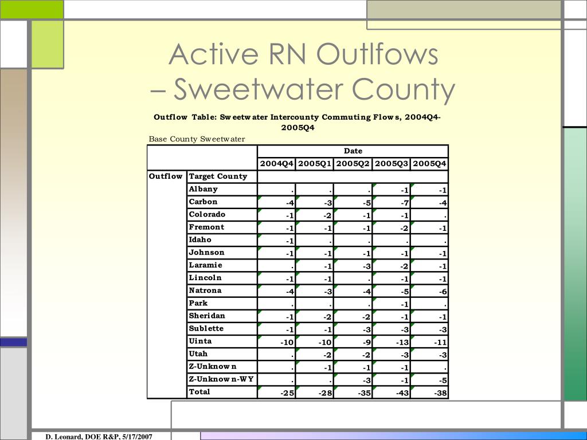The height and width of the screenshot is (440, 587).
Task: Click the 'Base County Sweetwater' label
Action: tap(197, 139)
